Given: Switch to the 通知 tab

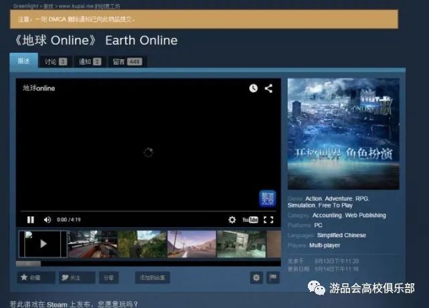Looking at the screenshot, I should click(x=90, y=61).
